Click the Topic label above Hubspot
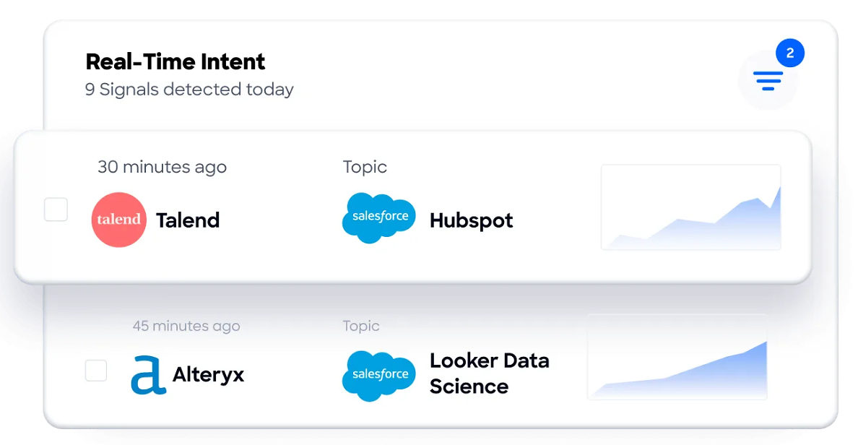The height and width of the screenshot is (445, 858). (x=365, y=167)
